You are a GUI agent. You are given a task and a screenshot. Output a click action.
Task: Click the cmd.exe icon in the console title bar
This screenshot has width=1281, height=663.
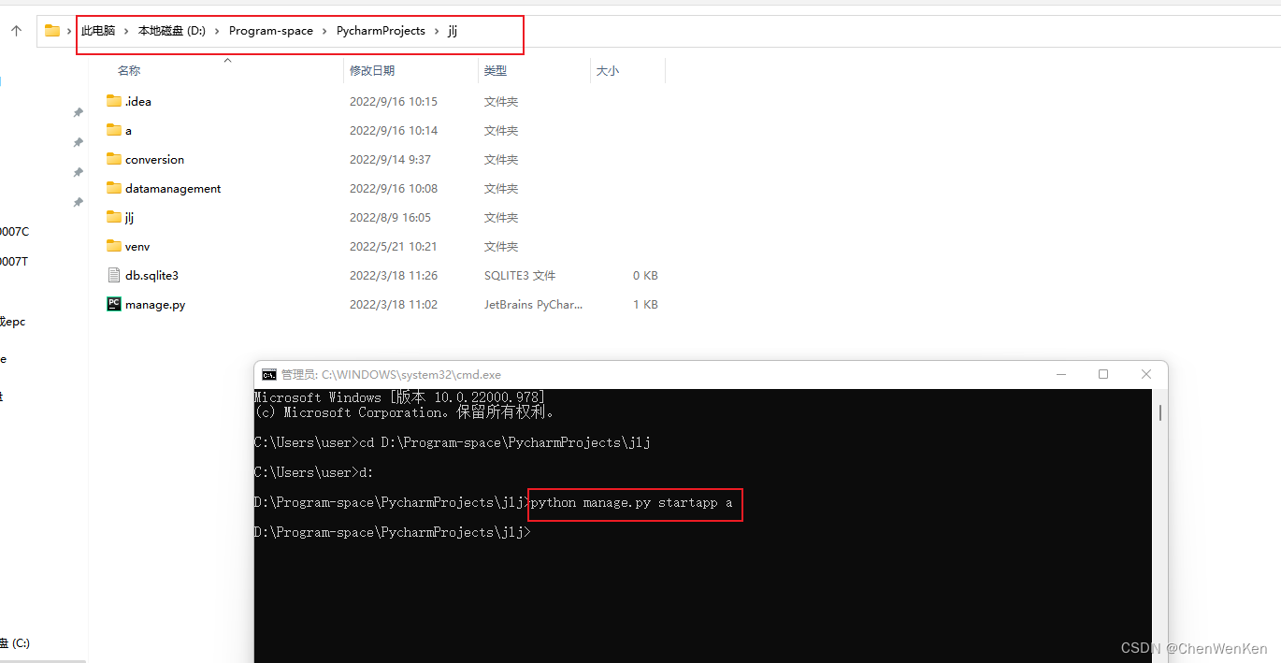coord(269,374)
